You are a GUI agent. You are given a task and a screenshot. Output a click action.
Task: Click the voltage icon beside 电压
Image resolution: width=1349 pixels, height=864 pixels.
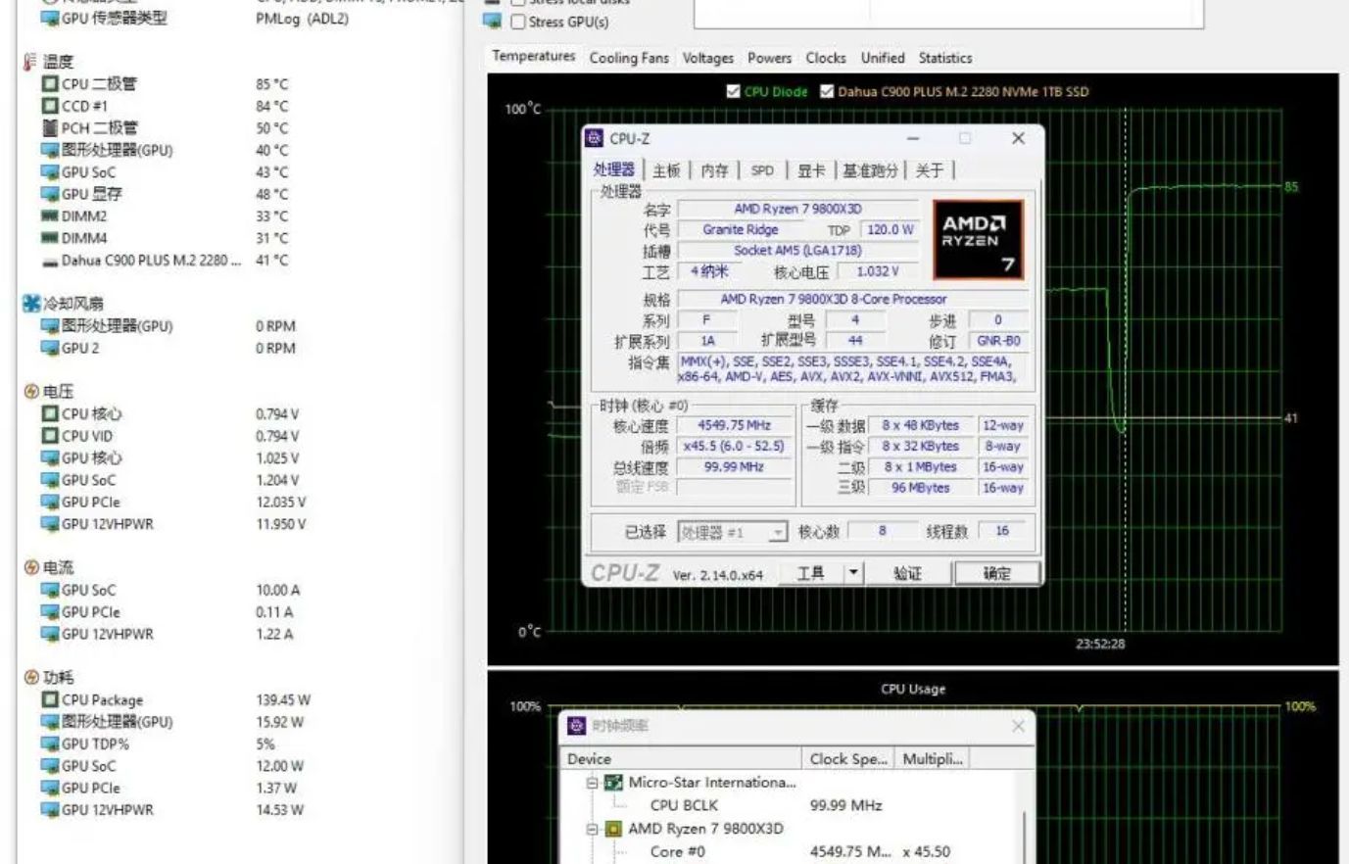(x=31, y=392)
